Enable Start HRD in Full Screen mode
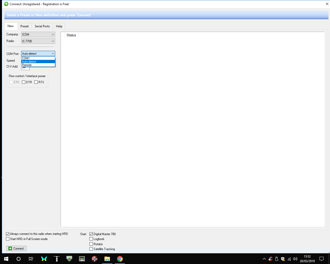Viewport: 330px width, 264px height. point(8,239)
